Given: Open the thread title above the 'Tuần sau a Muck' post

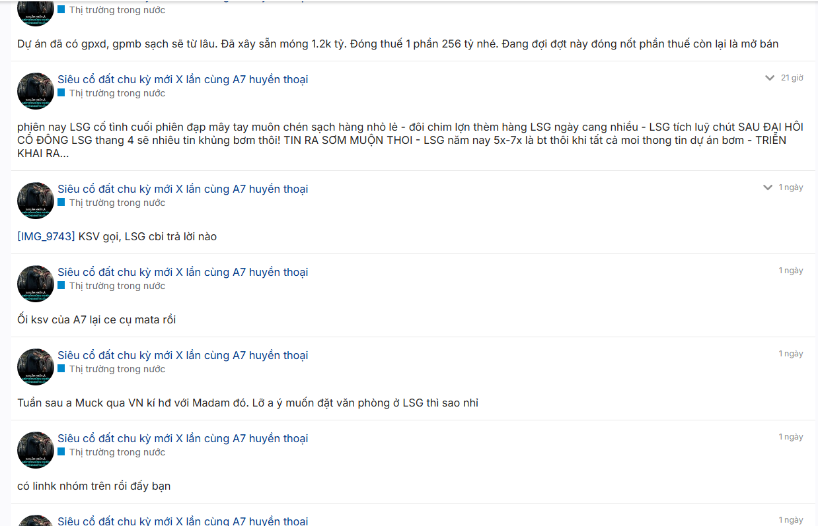Looking at the screenshot, I should (x=182, y=355).
